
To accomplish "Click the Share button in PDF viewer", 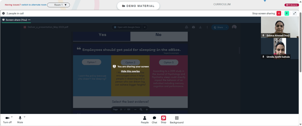I will (218, 27).
